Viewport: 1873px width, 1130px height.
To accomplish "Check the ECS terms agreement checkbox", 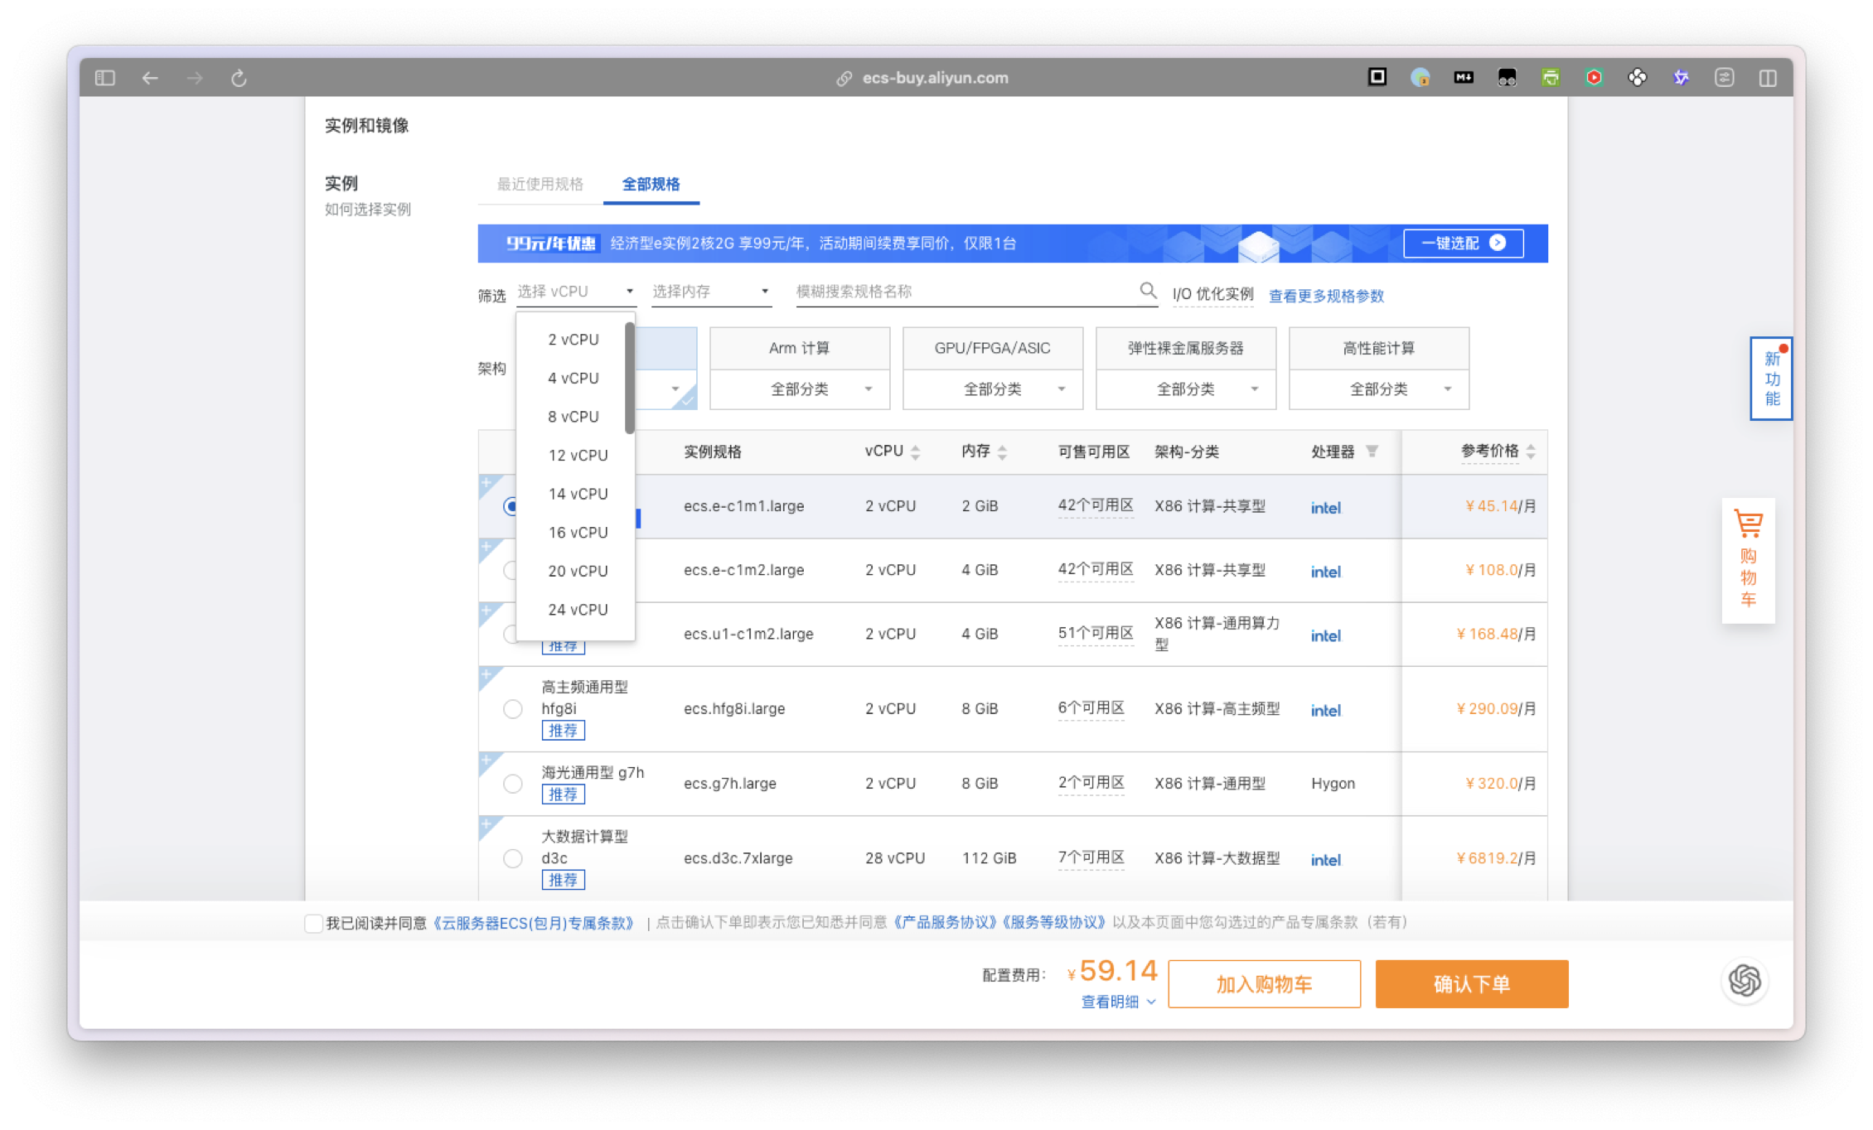I will tap(313, 923).
